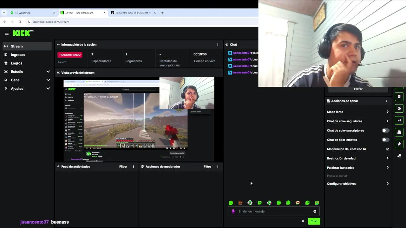Click the TRANSMITIENDO status badge
The width and height of the screenshot is (406, 228).
point(70,55)
